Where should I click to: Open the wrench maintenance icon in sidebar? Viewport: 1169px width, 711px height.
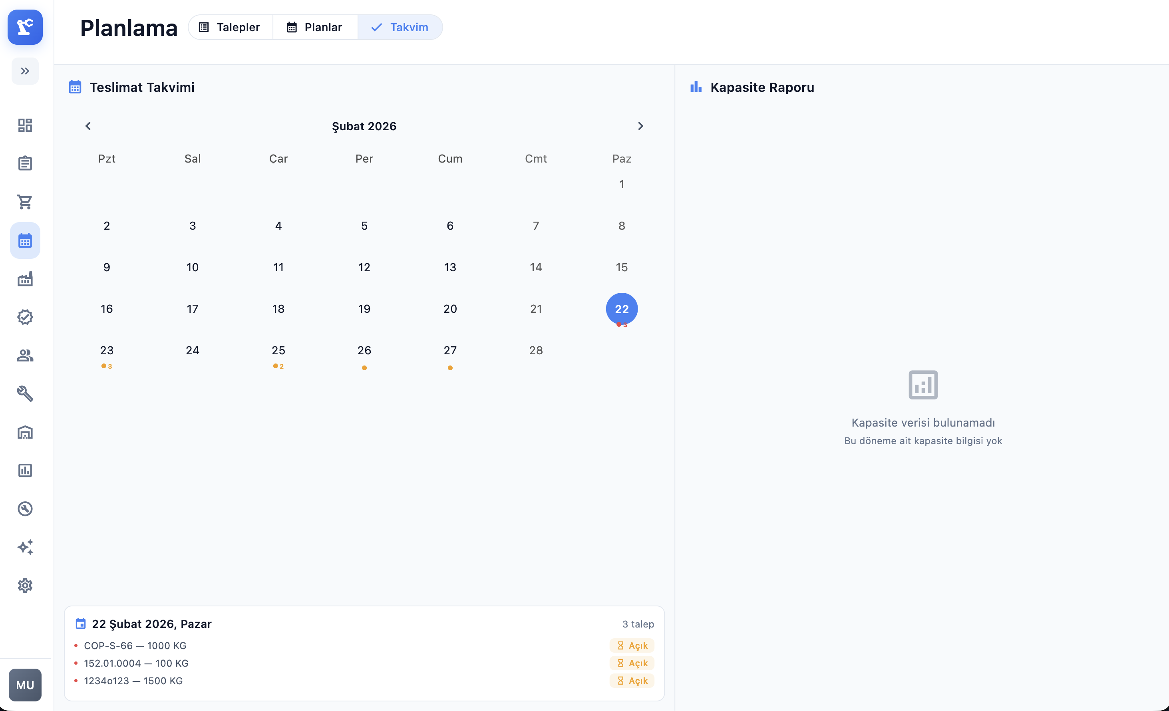pos(25,394)
